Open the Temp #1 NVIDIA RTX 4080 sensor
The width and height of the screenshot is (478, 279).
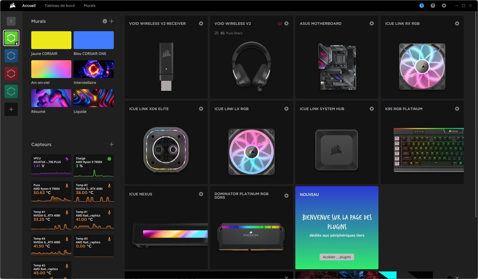point(51,219)
